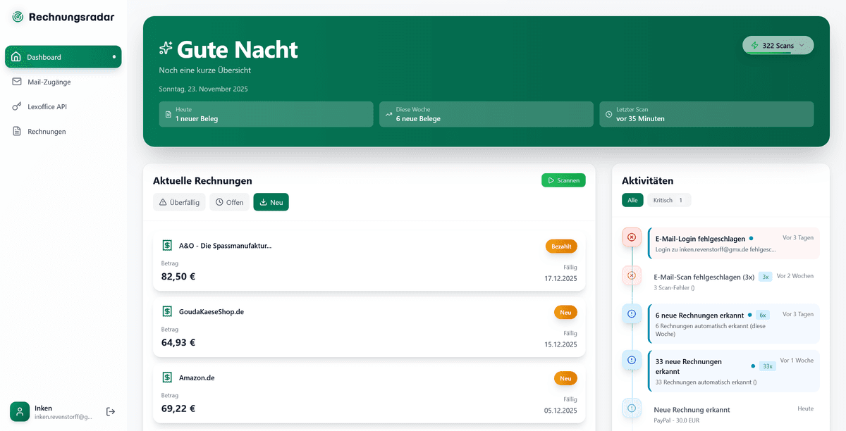
Task: Open Rechnungen via its document icon
Action: pyautogui.click(x=16, y=131)
